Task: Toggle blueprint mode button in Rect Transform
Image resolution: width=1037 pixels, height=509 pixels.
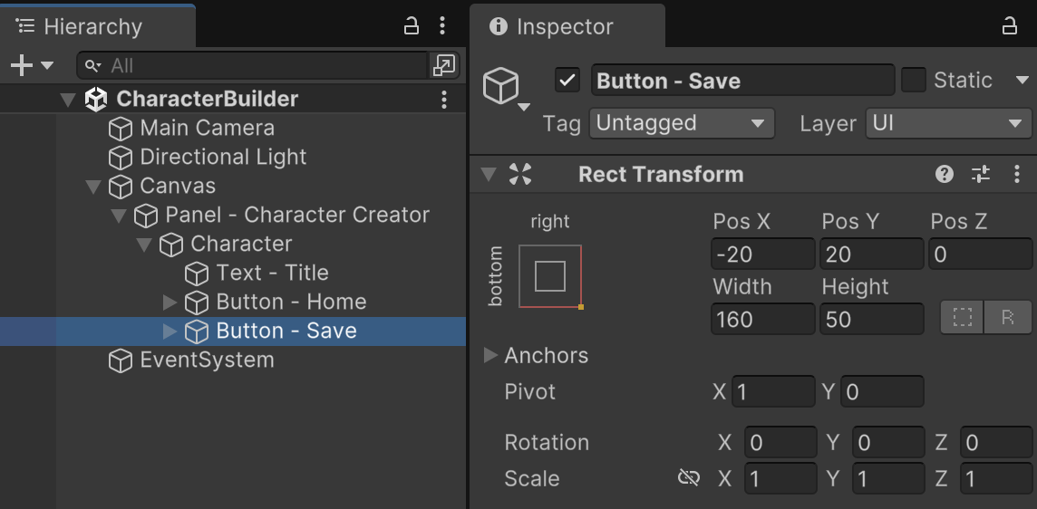Action: point(962,318)
